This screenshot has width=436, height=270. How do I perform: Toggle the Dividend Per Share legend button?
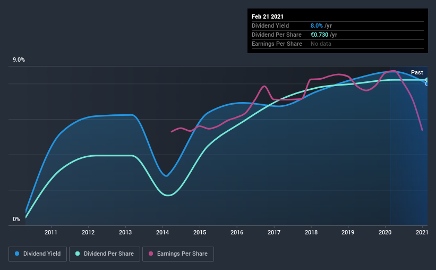[105, 254]
